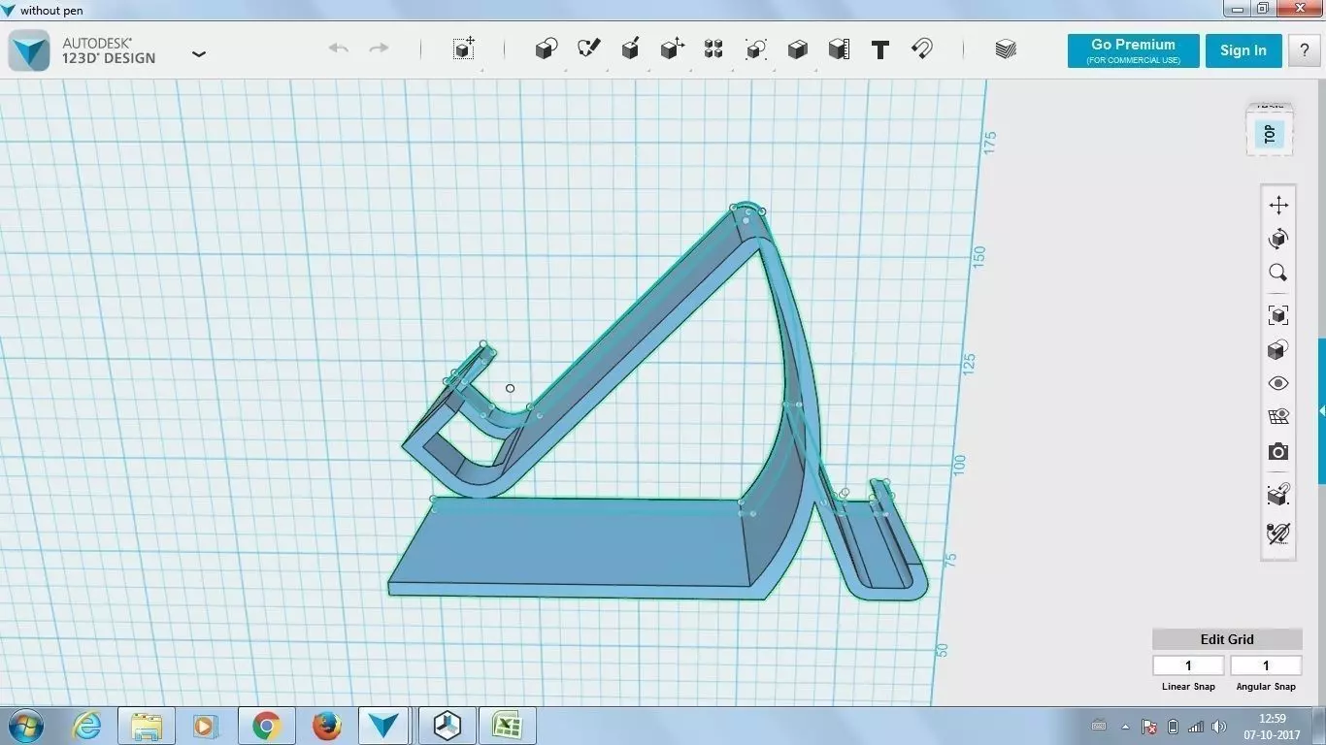Open the Grouping tool menu
This screenshot has height=745, width=1326.
[755, 49]
